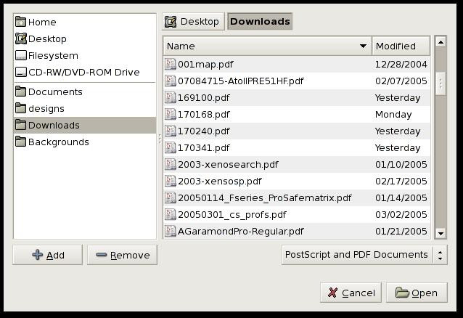Click the vertical scrollbar thumb
This screenshot has width=463, height=318.
point(441,84)
